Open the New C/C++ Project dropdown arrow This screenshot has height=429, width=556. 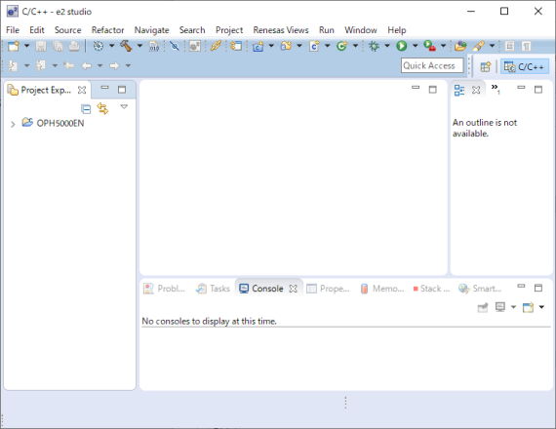pos(271,46)
